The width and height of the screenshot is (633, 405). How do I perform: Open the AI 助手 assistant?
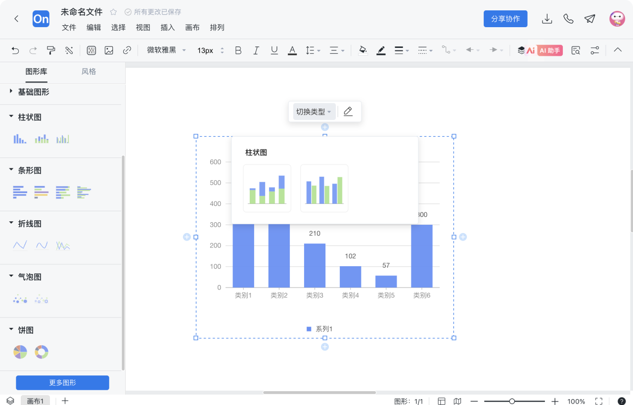click(x=550, y=50)
